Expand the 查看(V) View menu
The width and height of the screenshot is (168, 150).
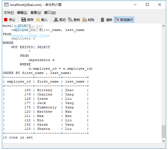[x=36, y=13]
